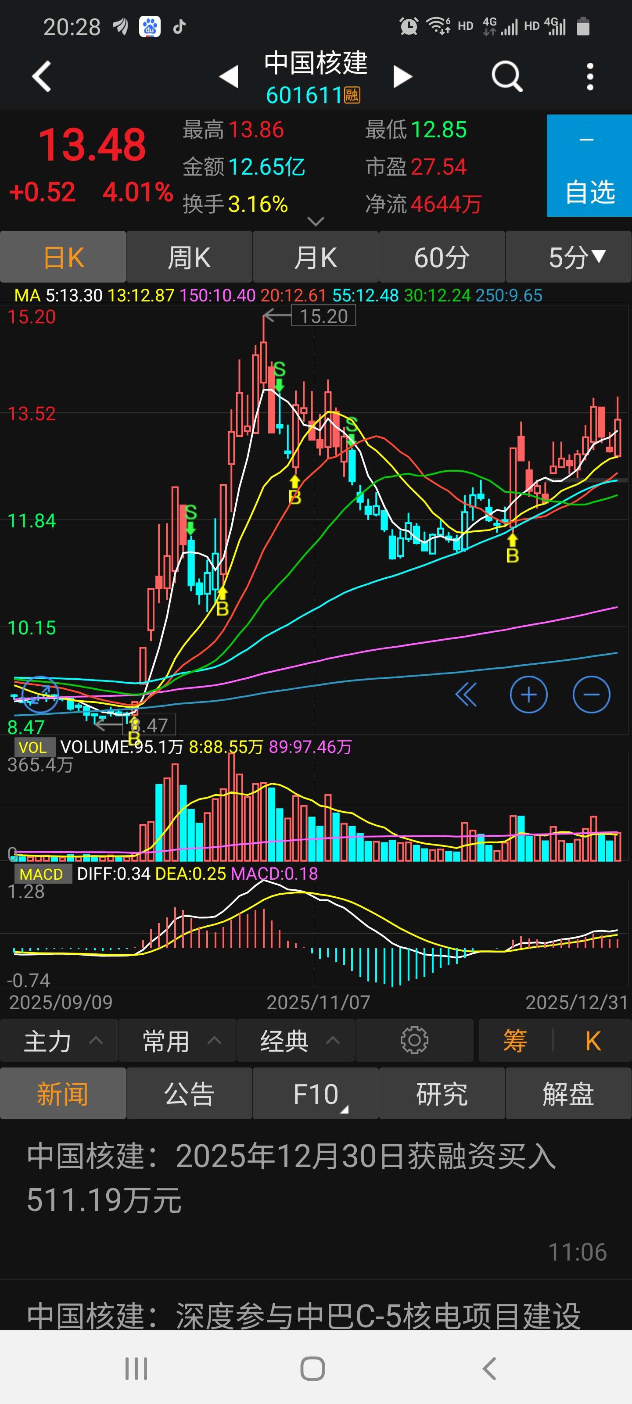
Task: Tap the current price 13.48
Action: 92,145
